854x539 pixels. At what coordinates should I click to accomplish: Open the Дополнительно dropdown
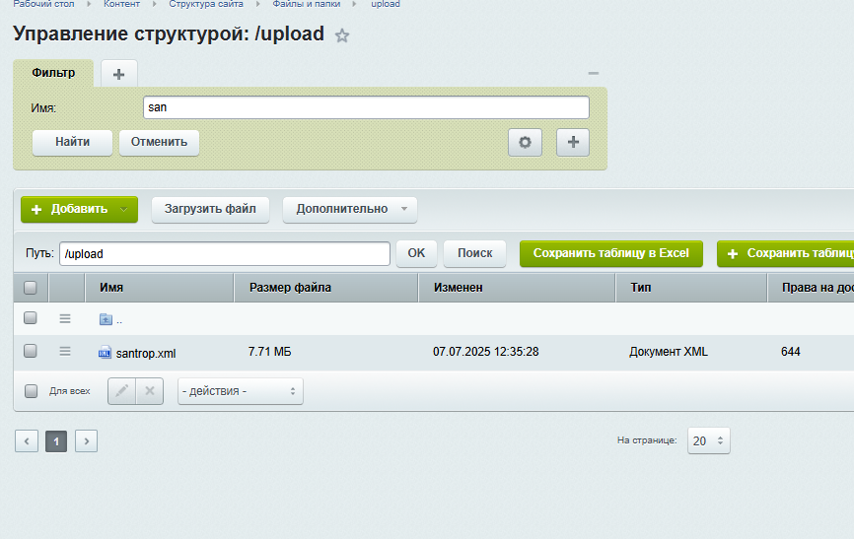(x=350, y=210)
